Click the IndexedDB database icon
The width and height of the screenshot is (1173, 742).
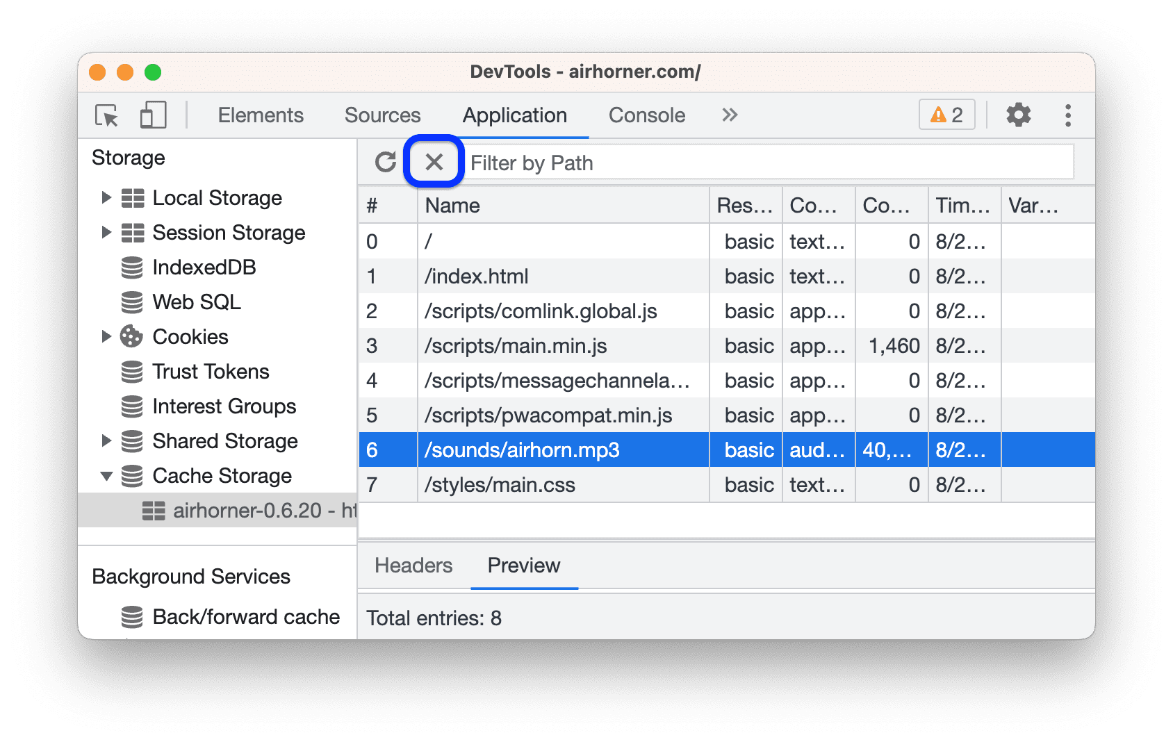(133, 267)
